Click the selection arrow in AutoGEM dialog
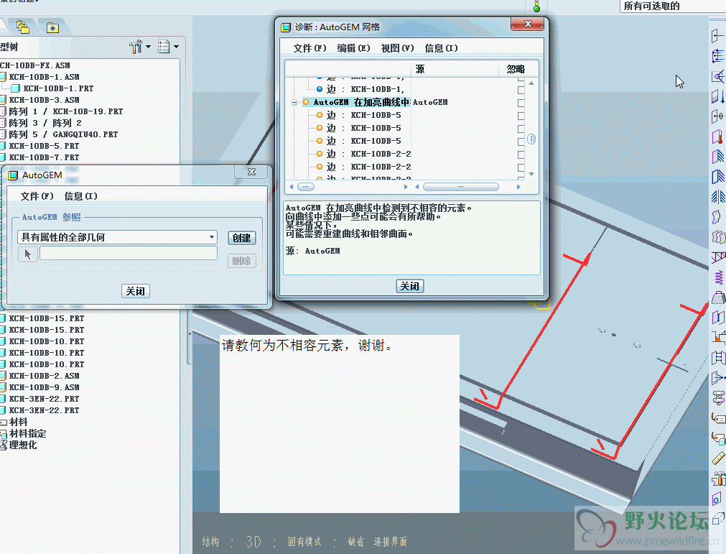Screen dimensions: 726x554 28,254
